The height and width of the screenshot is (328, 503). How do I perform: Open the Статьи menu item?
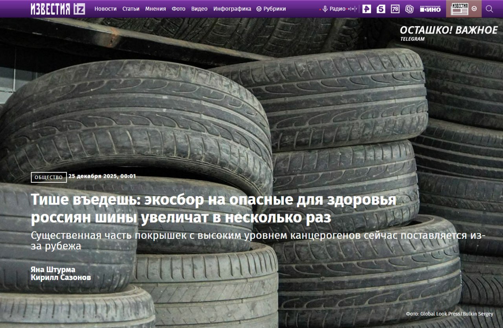131,9
